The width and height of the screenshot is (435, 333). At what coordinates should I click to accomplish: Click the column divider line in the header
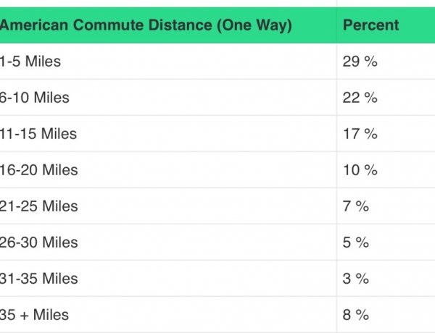(x=337, y=25)
